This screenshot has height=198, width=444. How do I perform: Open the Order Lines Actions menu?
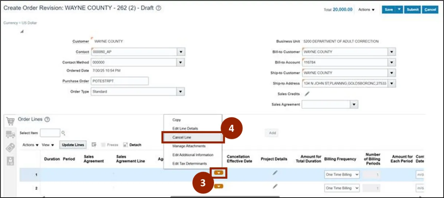pyautogui.click(x=31, y=145)
